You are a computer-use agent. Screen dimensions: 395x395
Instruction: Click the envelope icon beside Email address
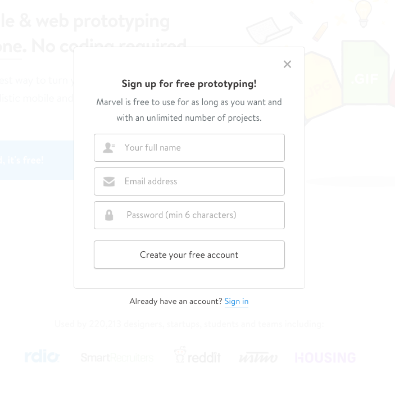click(x=109, y=181)
